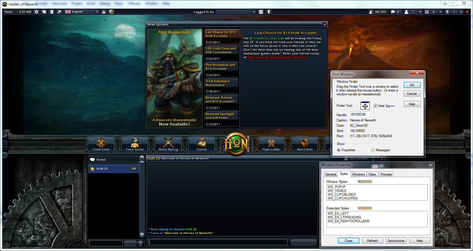This screenshot has height=251, width=473.
Task: Open the options gear in the top bar
Action: 36,12
